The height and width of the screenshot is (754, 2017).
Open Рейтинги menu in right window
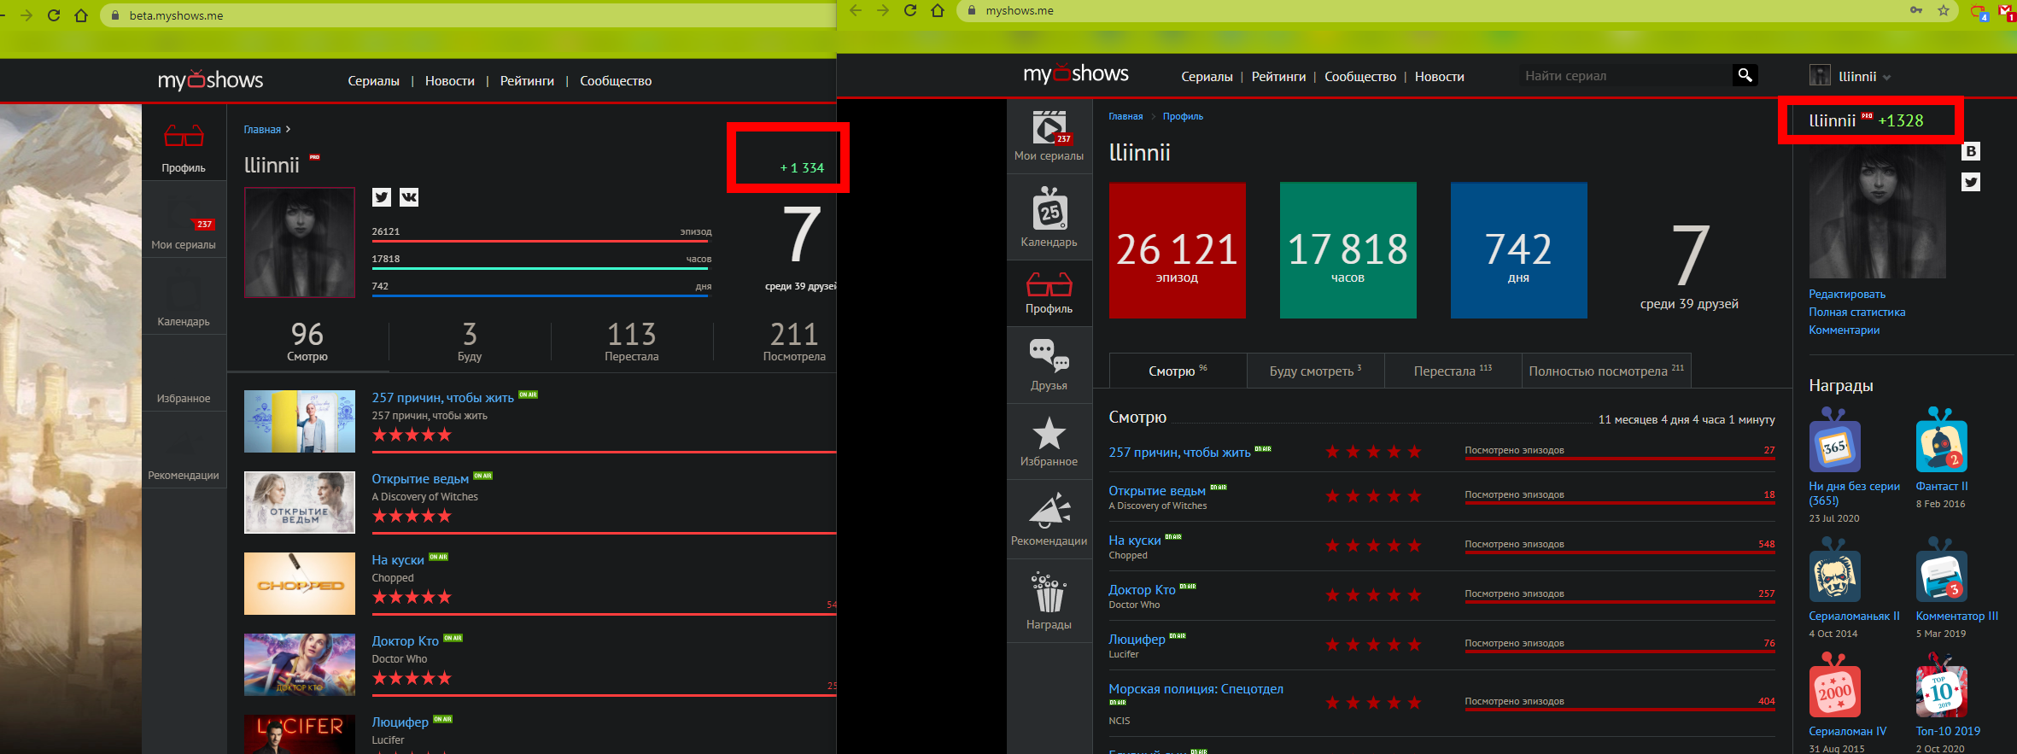point(1278,76)
